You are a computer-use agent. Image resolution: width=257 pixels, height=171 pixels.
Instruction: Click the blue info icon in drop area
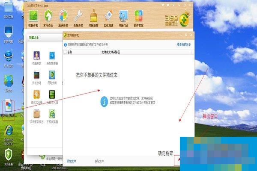click(x=104, y=102)
